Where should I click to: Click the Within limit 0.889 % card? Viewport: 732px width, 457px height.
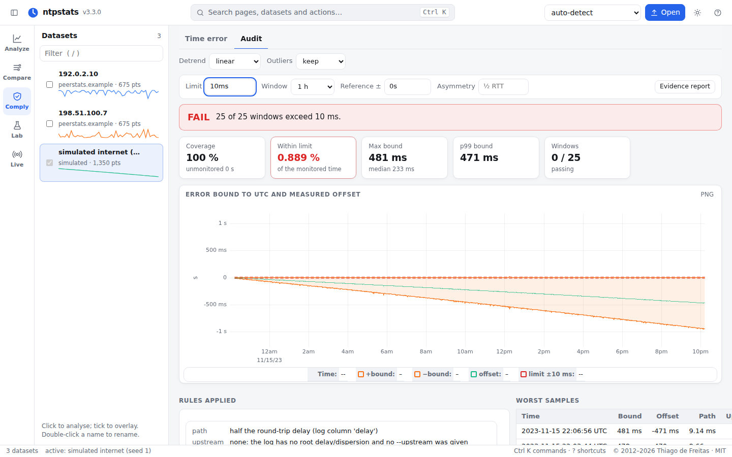pos(313,158)
